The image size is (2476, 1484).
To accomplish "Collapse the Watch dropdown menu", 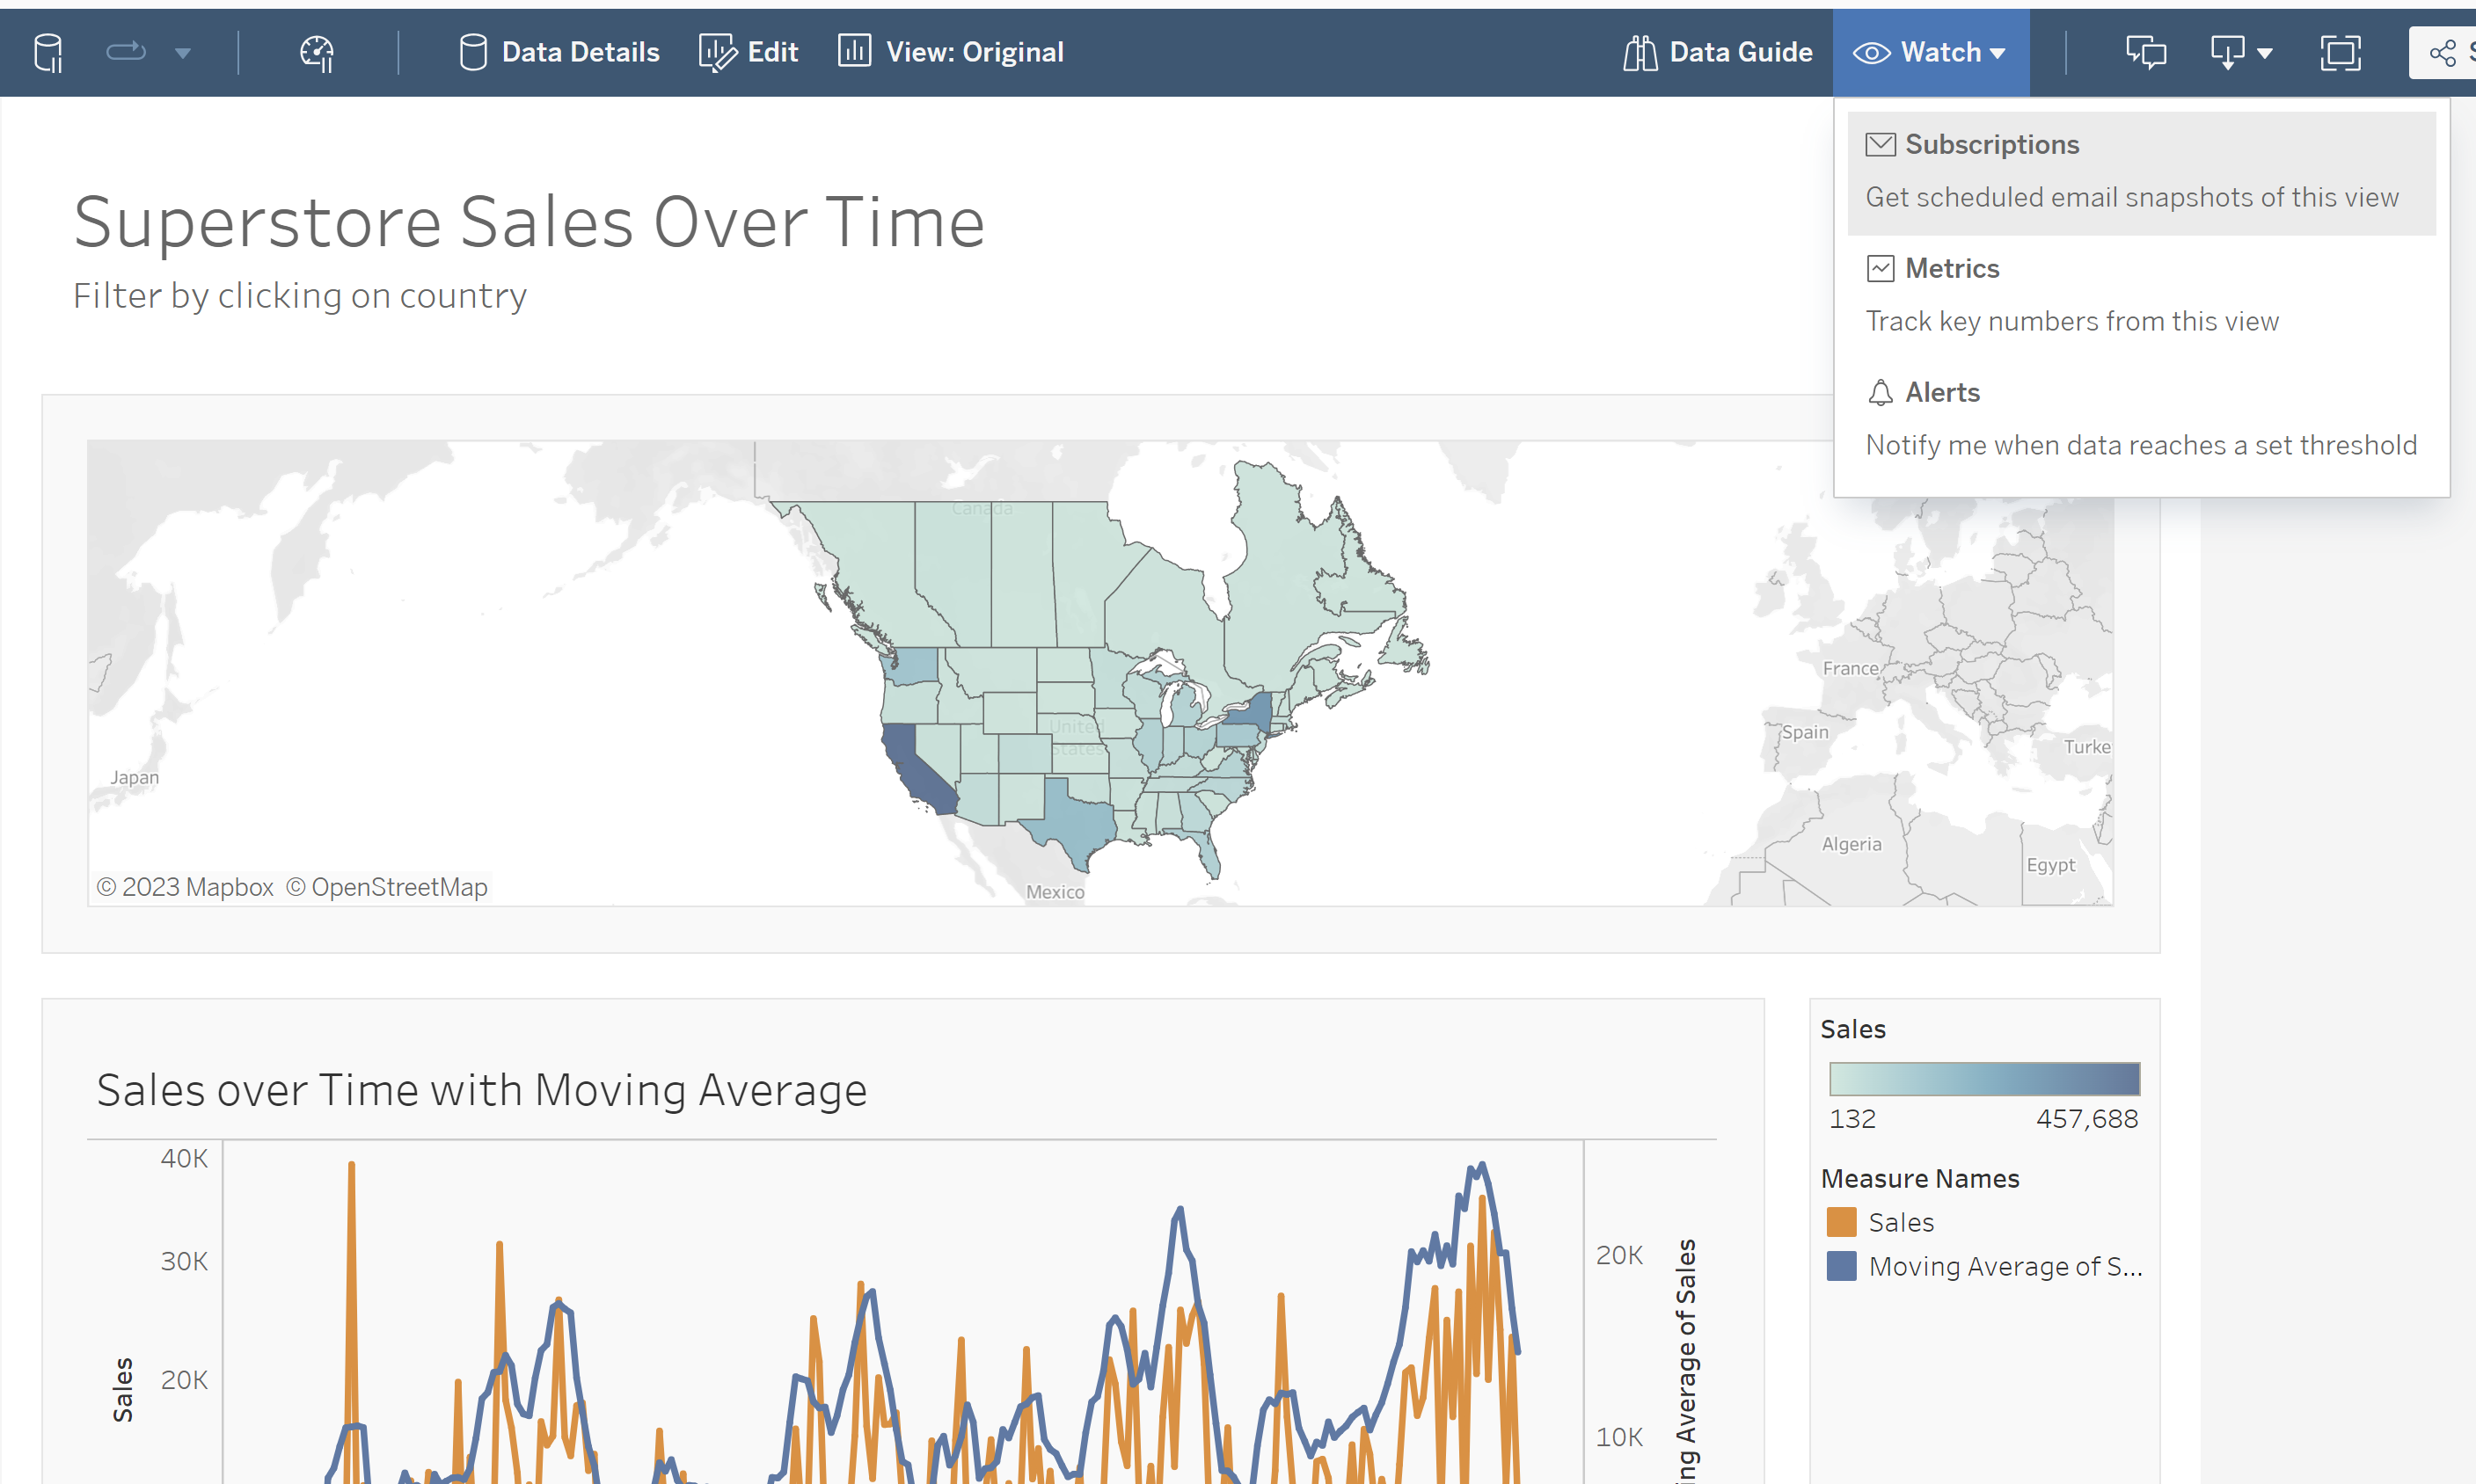I will [x=1930, y=52].
